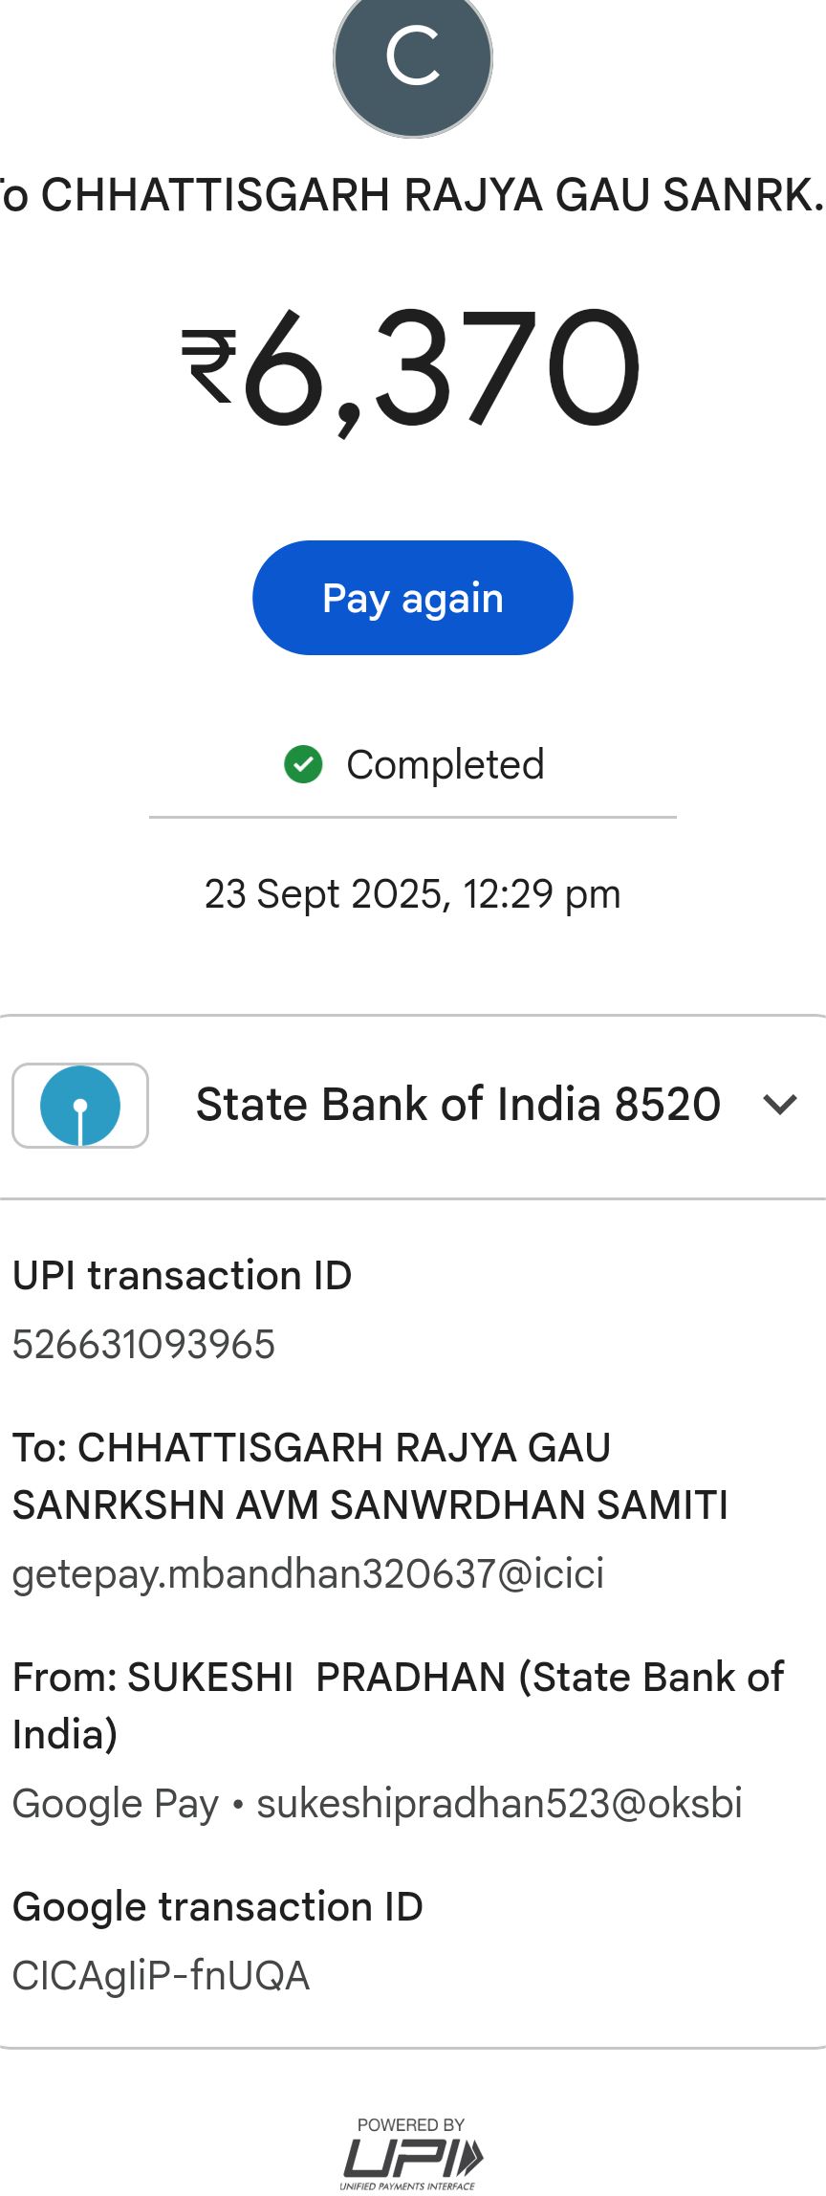Click the recipient name heading at top
This screenshot has width=826, height=2196.
(x=413, y=195)
